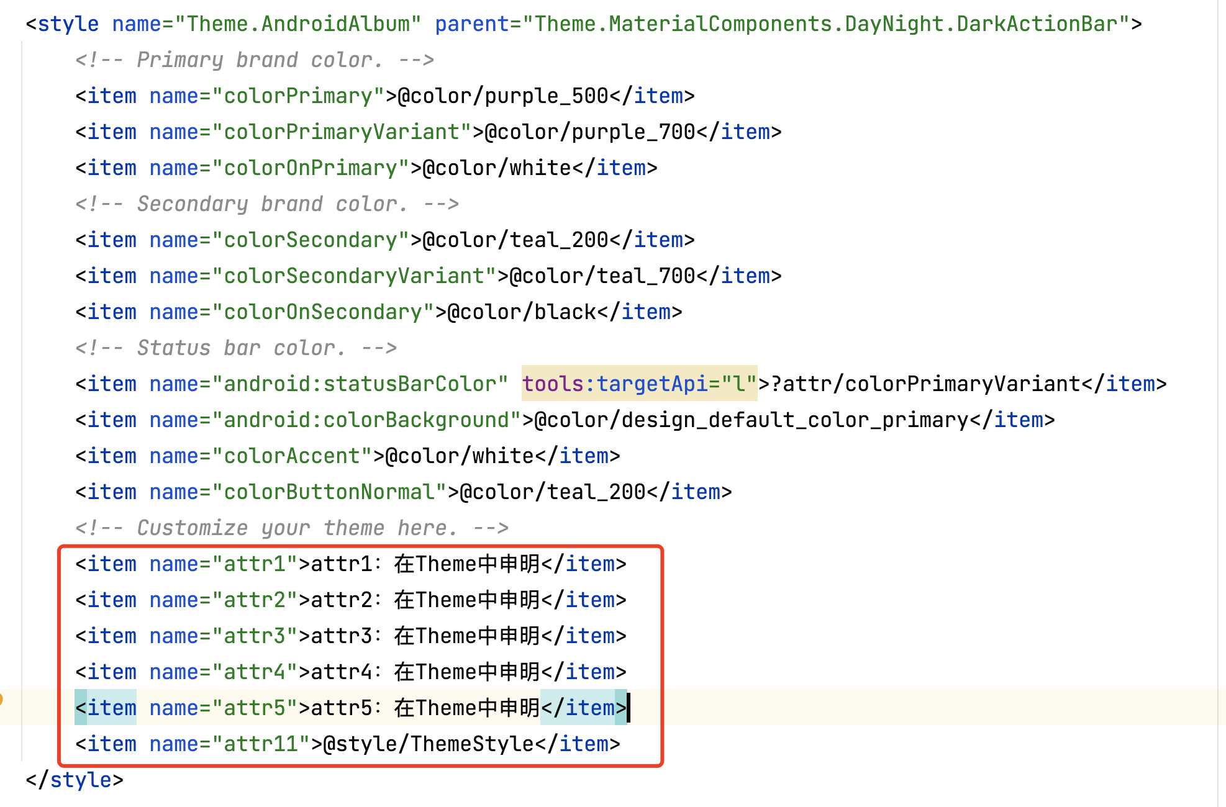Click the orange intention bulb in gutter

(1, 700)
